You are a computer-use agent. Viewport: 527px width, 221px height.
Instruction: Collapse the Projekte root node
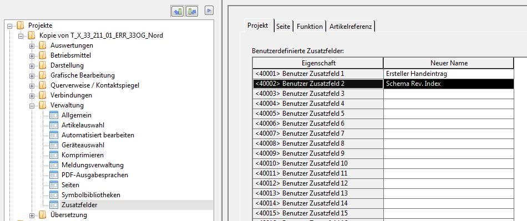coord(10,25)
